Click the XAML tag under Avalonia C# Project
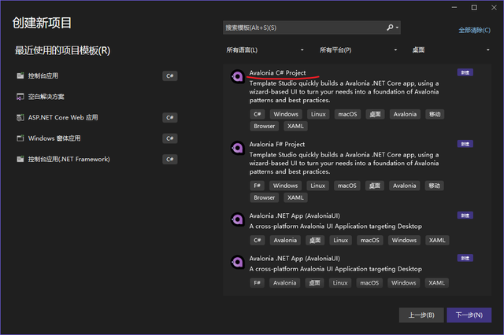The width and height of the screenshot is (504, 335). [x=295, y=126]
